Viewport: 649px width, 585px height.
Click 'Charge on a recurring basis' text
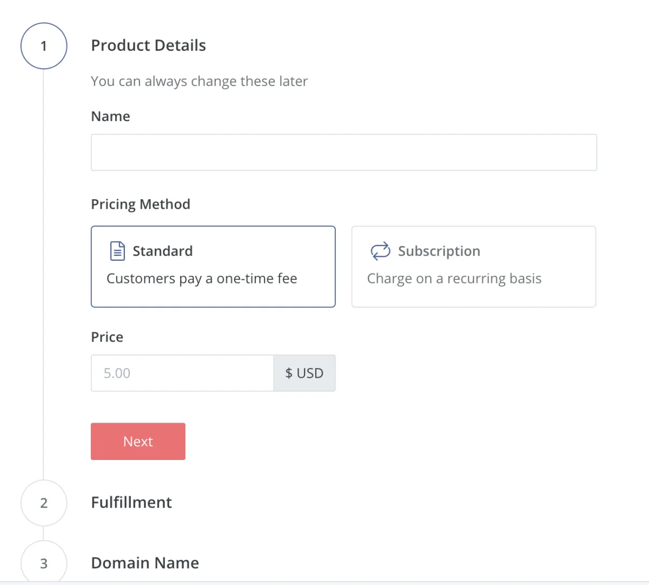coord(454,279)
